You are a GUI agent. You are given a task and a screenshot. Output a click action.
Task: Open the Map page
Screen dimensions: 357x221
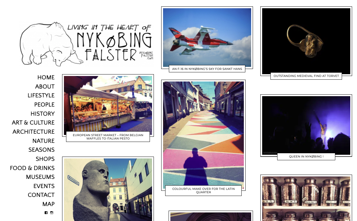tap(48, 204)
